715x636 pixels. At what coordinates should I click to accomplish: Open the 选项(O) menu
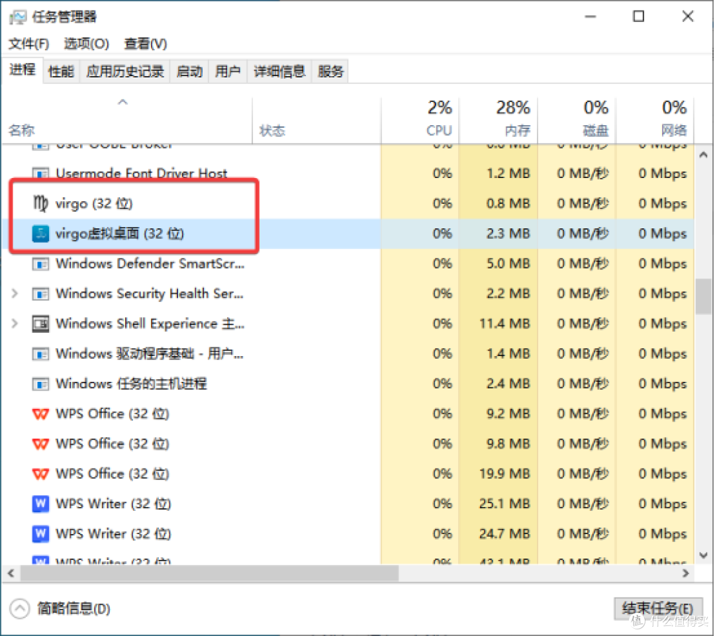pos(86,44)
